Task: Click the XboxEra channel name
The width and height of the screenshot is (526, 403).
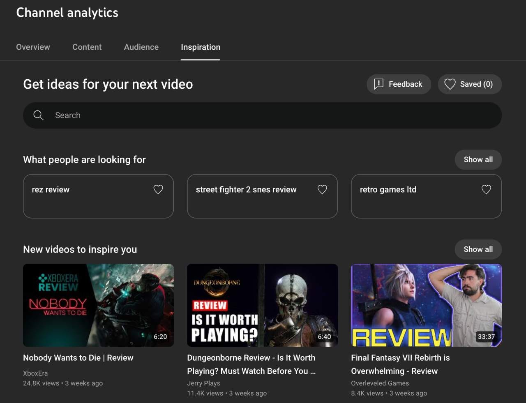Action: click(35, 373)
